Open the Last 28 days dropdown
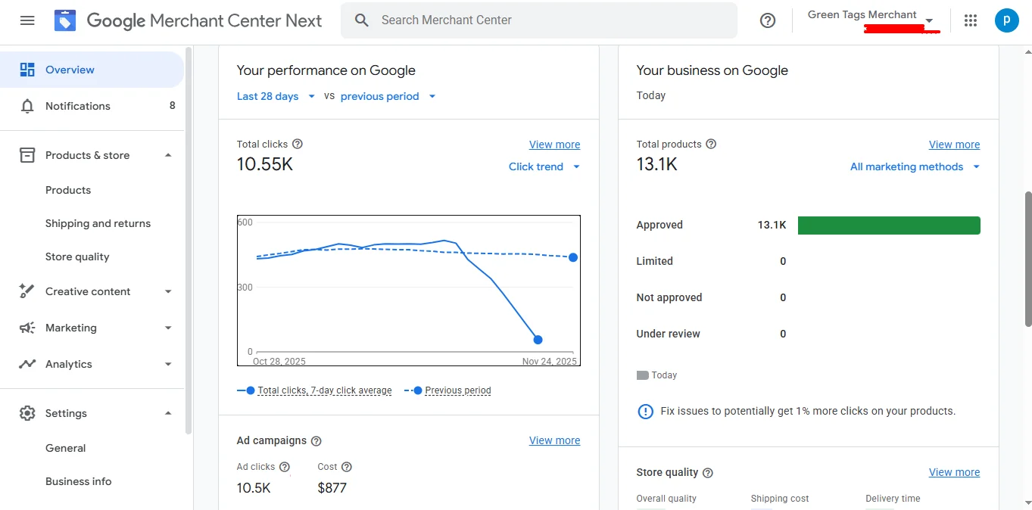This screenshot has width=1032, height=510. point(276,96)
